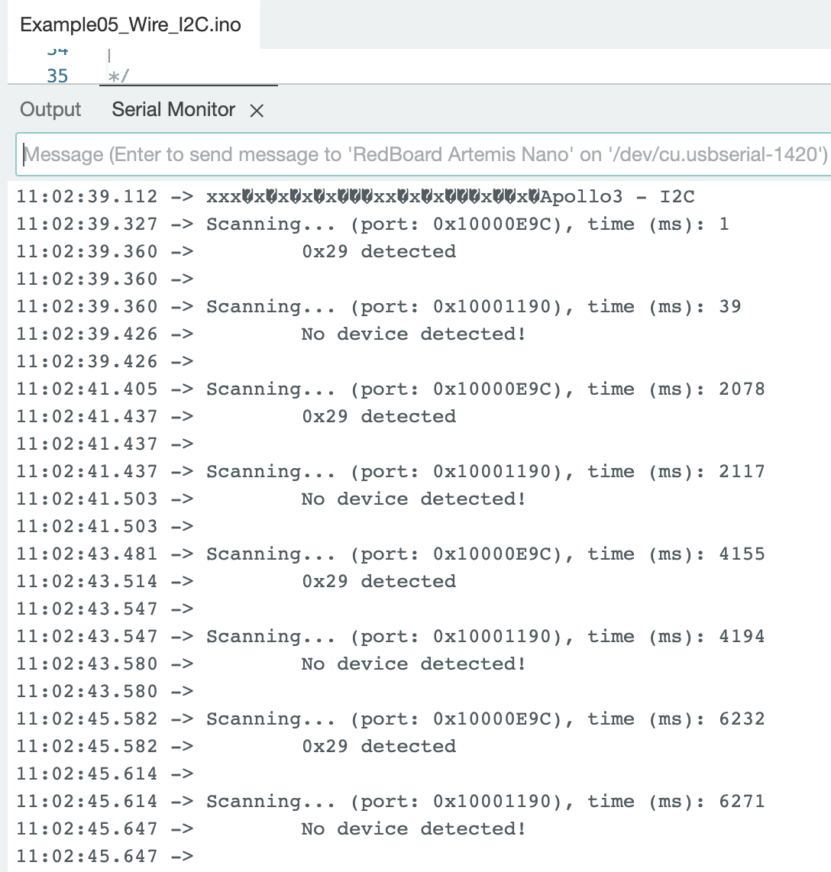The height and width of the screenshot is (872, 831).
Task: Click the scan line showing time 2078
Action: (484, 389)
